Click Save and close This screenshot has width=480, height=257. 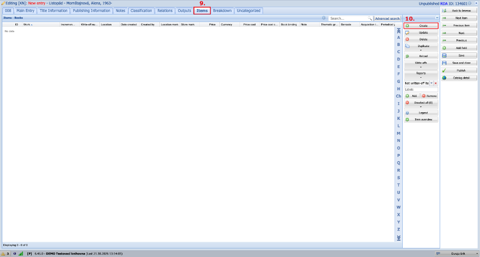point(459,63)
